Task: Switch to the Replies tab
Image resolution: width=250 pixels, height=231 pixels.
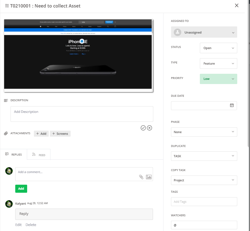Action: (x=14, y=154)
